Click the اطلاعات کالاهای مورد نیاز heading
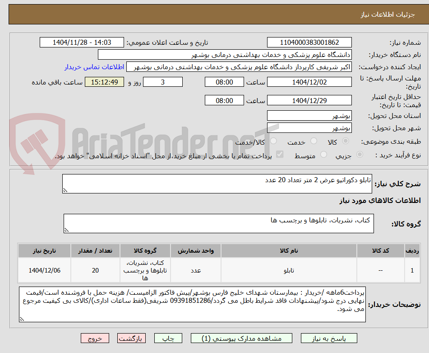Screen dimensions: 429x353 click(380, 201)
